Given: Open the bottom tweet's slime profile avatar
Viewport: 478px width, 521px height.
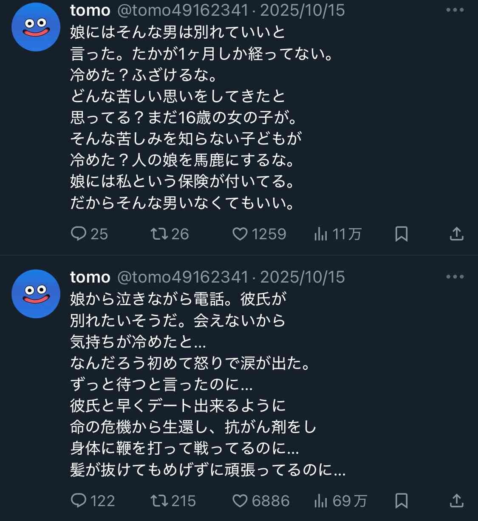Looking at the screenshot, I should click(36, 294).
